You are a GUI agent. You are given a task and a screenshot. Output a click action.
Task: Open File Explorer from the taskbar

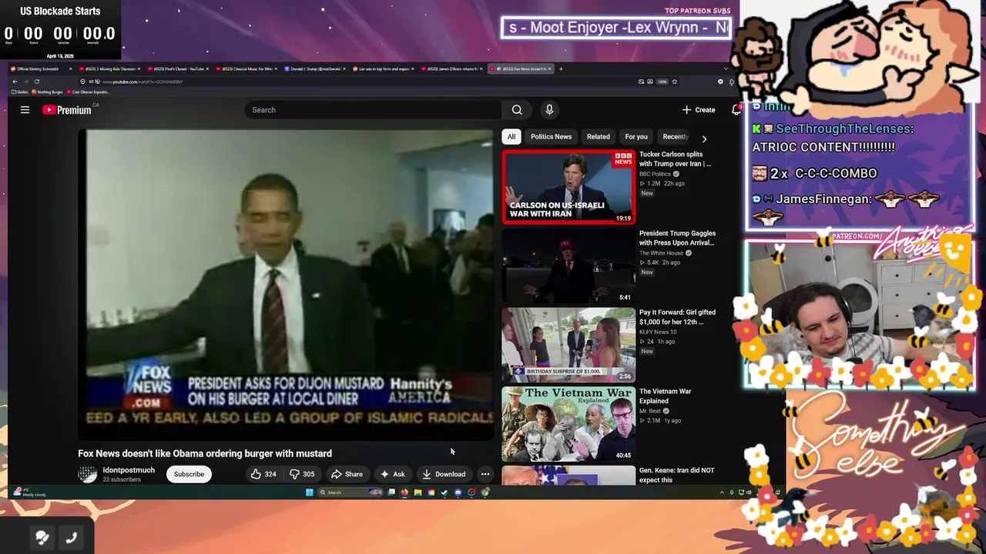pos(418,492)
